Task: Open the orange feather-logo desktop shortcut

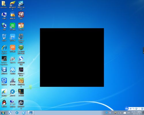Action: (12, 4)
